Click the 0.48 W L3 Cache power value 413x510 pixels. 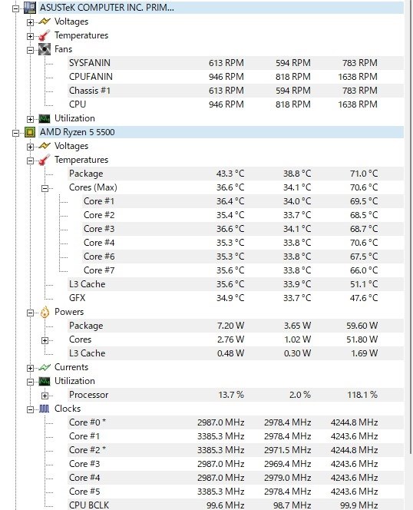point(230,353)
